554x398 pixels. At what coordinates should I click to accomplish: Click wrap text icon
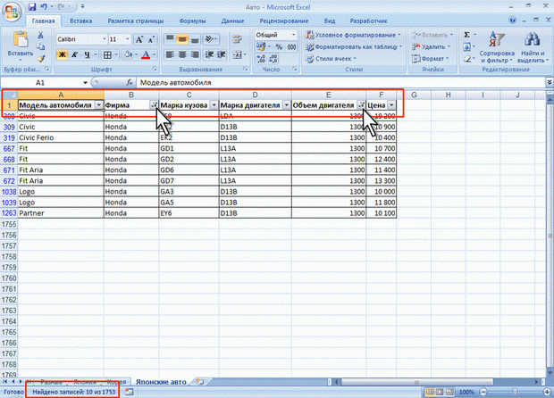point(237,39)
